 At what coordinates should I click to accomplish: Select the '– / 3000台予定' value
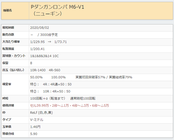44,35
